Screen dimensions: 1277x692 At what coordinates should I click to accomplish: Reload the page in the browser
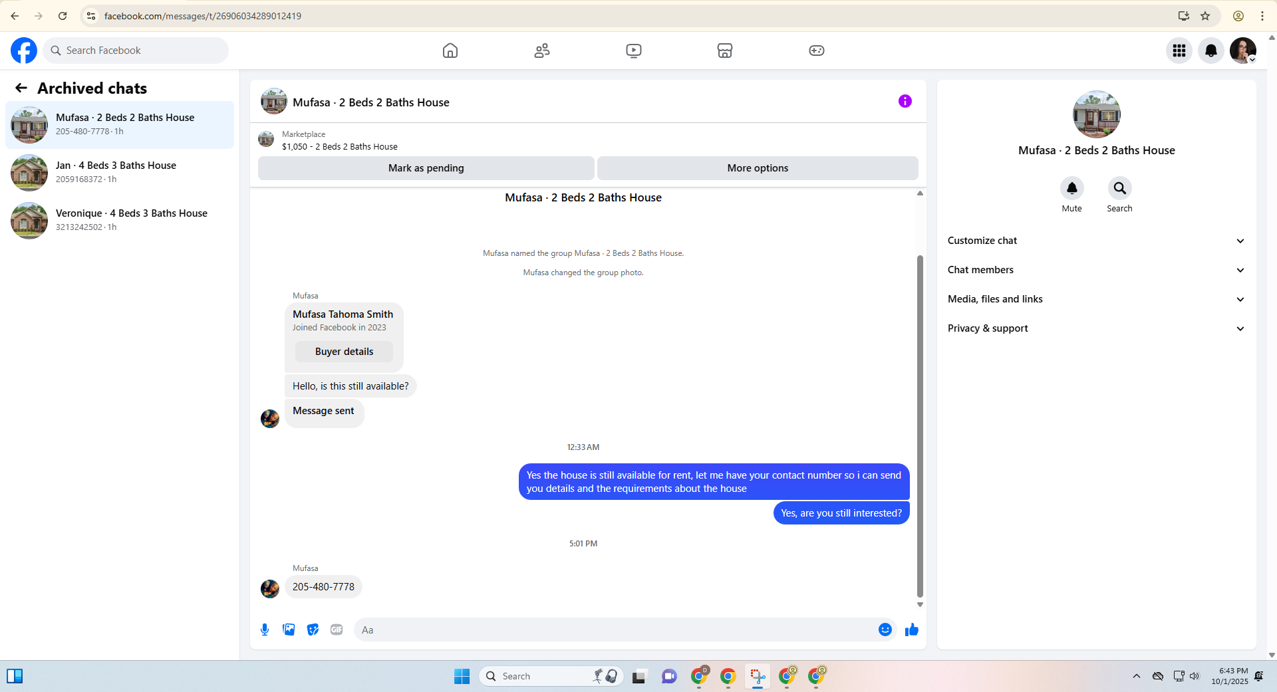[63, 16]
